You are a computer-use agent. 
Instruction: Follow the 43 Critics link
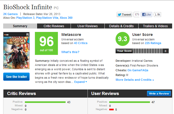coord(81,43)
